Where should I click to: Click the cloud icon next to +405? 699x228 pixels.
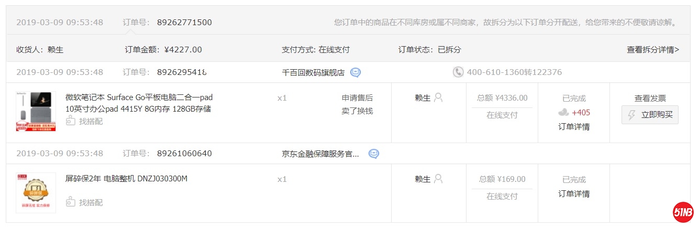563,112
